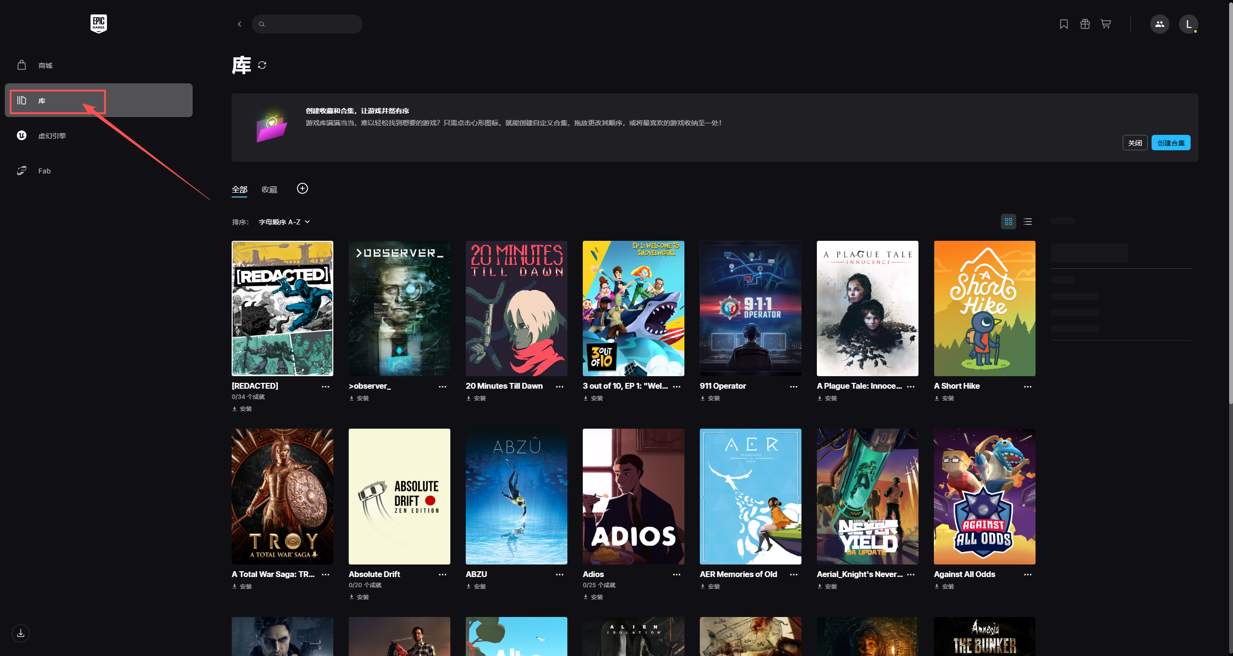The height and width of the screenshot is (656, 1233).
Task: Open the friends list icon
Action: click(x=1159, y=24)
